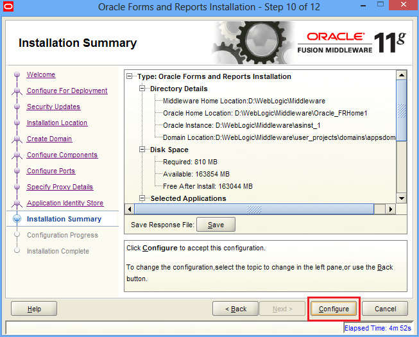Collapse the Type: Oracle Forms and Reports node
The image size is (419, 337).
pyautogui.click(x=130, y=76)
